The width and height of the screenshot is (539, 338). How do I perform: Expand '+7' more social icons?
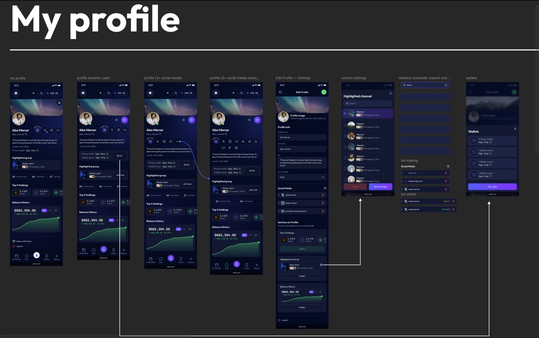point(177,142)
